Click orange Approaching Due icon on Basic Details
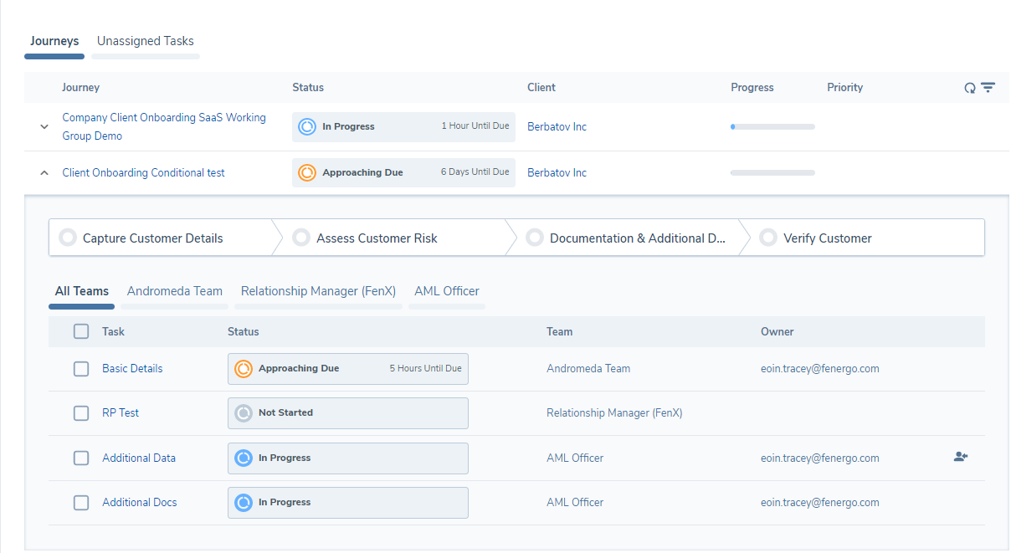This screenshot has width=1011, height=553. (x=244, y=369)
